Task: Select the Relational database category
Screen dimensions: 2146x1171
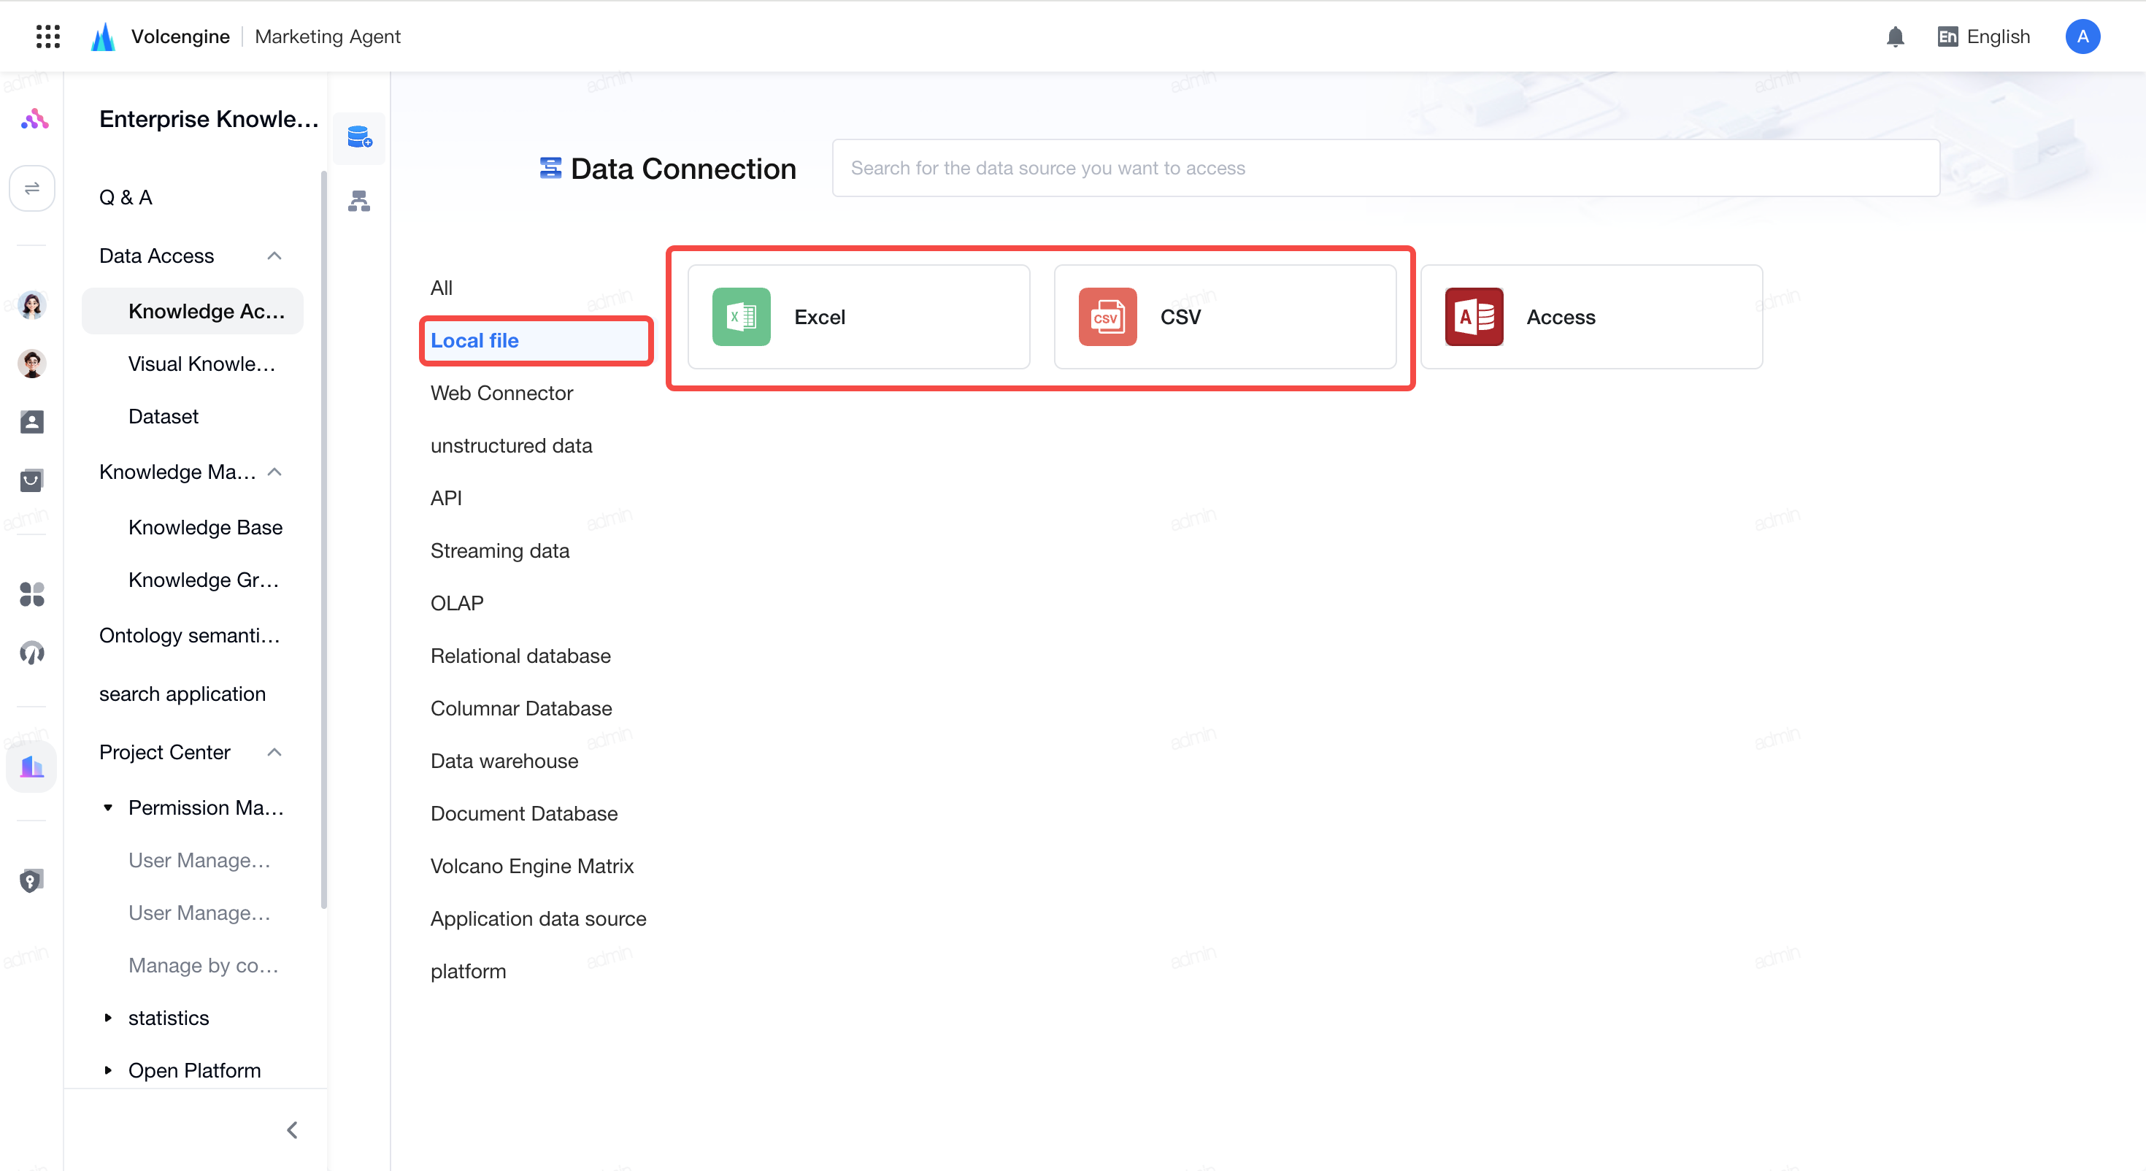Action: 520,656
